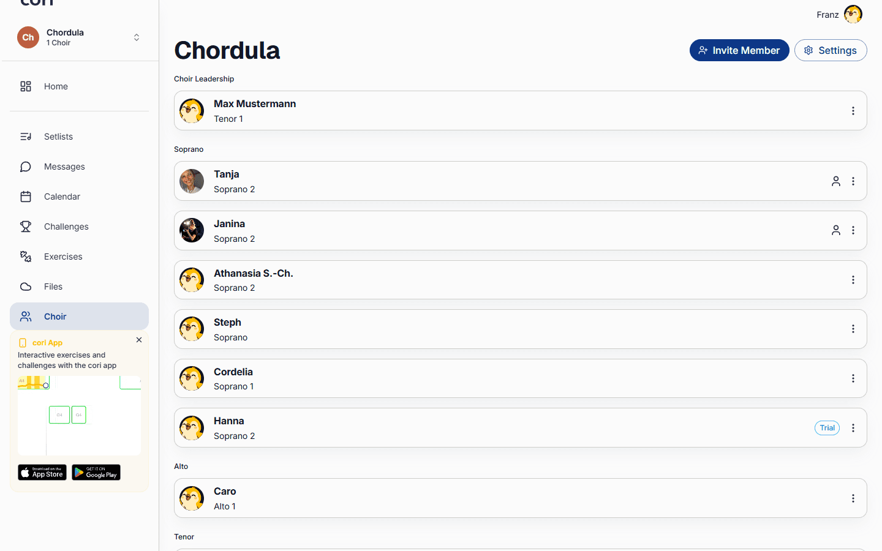Open the three-dot menu for Hanna
Image resolution: width=882 pixels, height=551 pixels.
coord(853,428)
